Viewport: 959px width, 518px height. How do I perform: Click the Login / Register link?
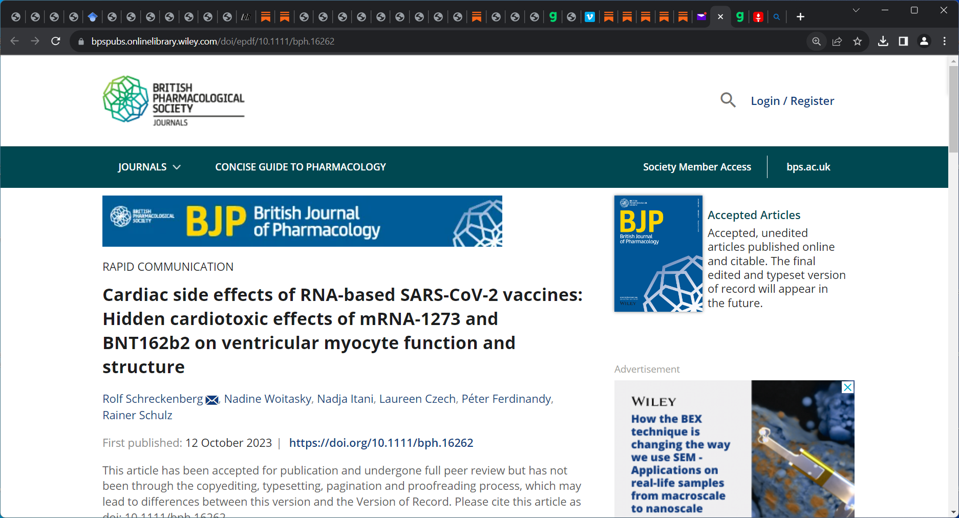[792, 101]
